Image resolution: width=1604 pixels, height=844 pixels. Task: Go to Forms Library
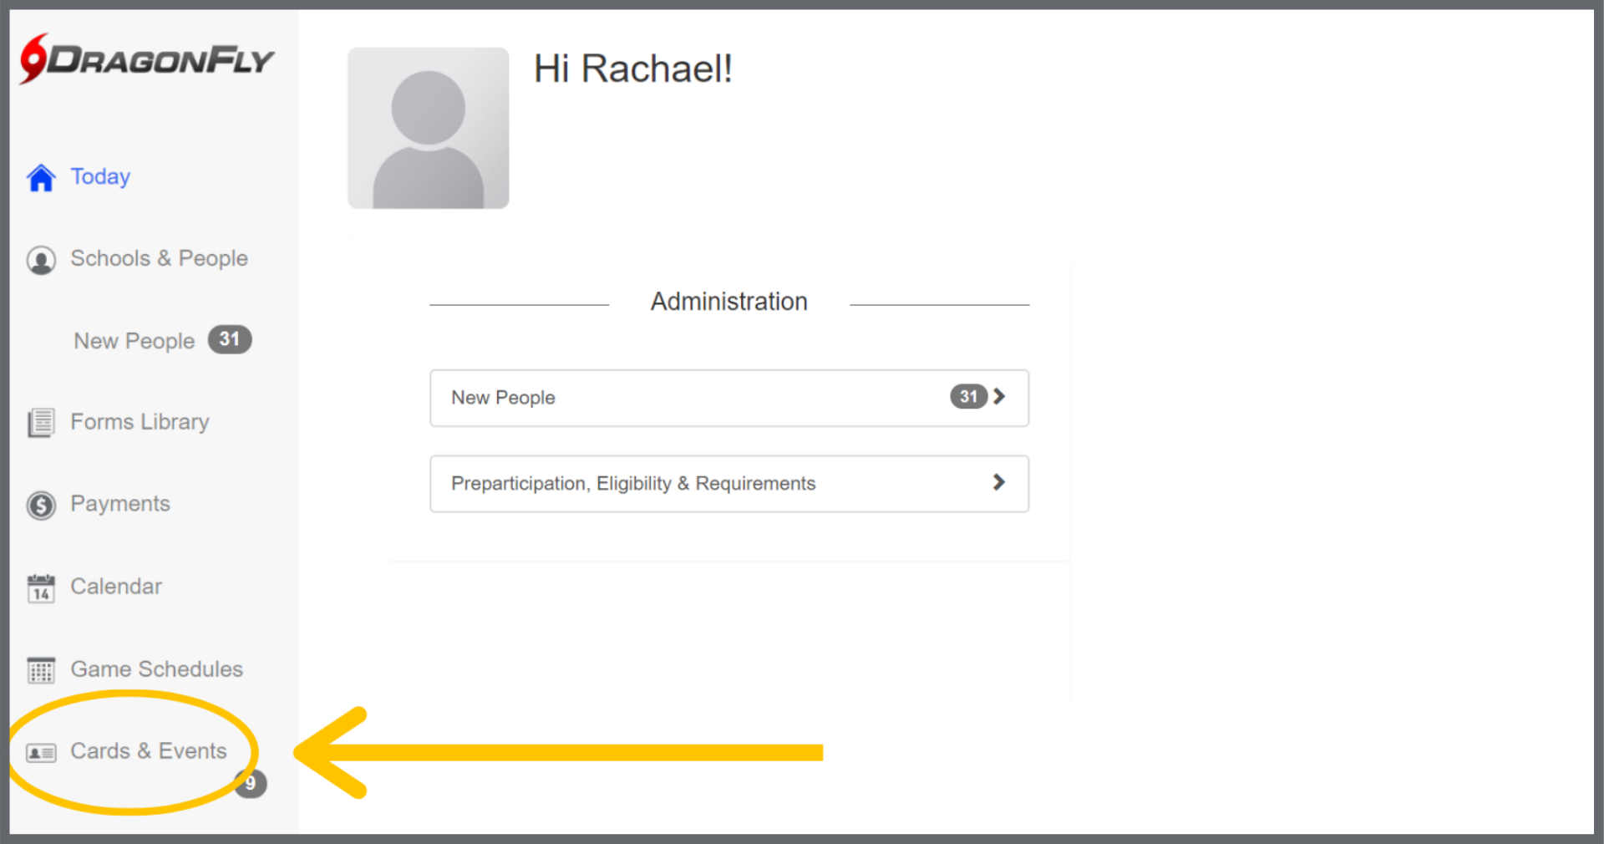coord(140,422)
